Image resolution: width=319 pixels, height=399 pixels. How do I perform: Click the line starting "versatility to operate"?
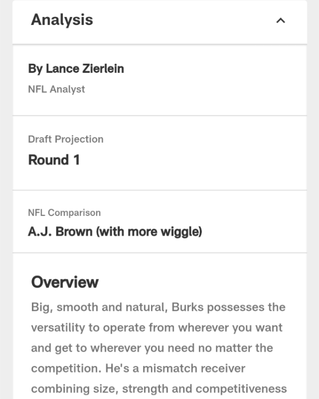point(156,328)
